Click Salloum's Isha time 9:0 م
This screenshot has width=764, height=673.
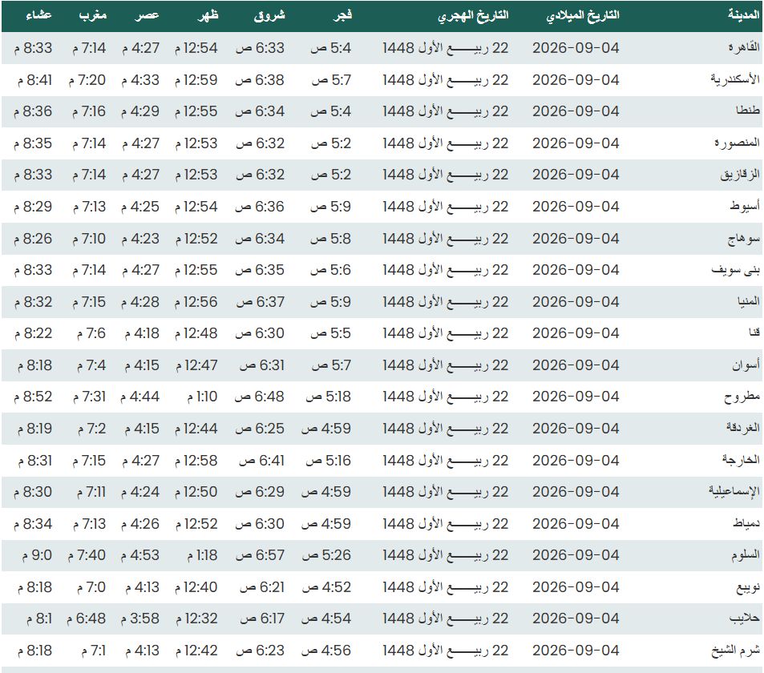(x=37, y=556)
